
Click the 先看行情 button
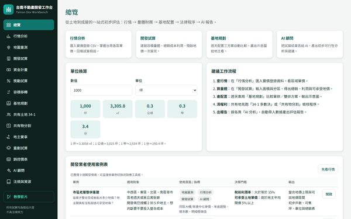pyautogui.click(x=328, y=169)
